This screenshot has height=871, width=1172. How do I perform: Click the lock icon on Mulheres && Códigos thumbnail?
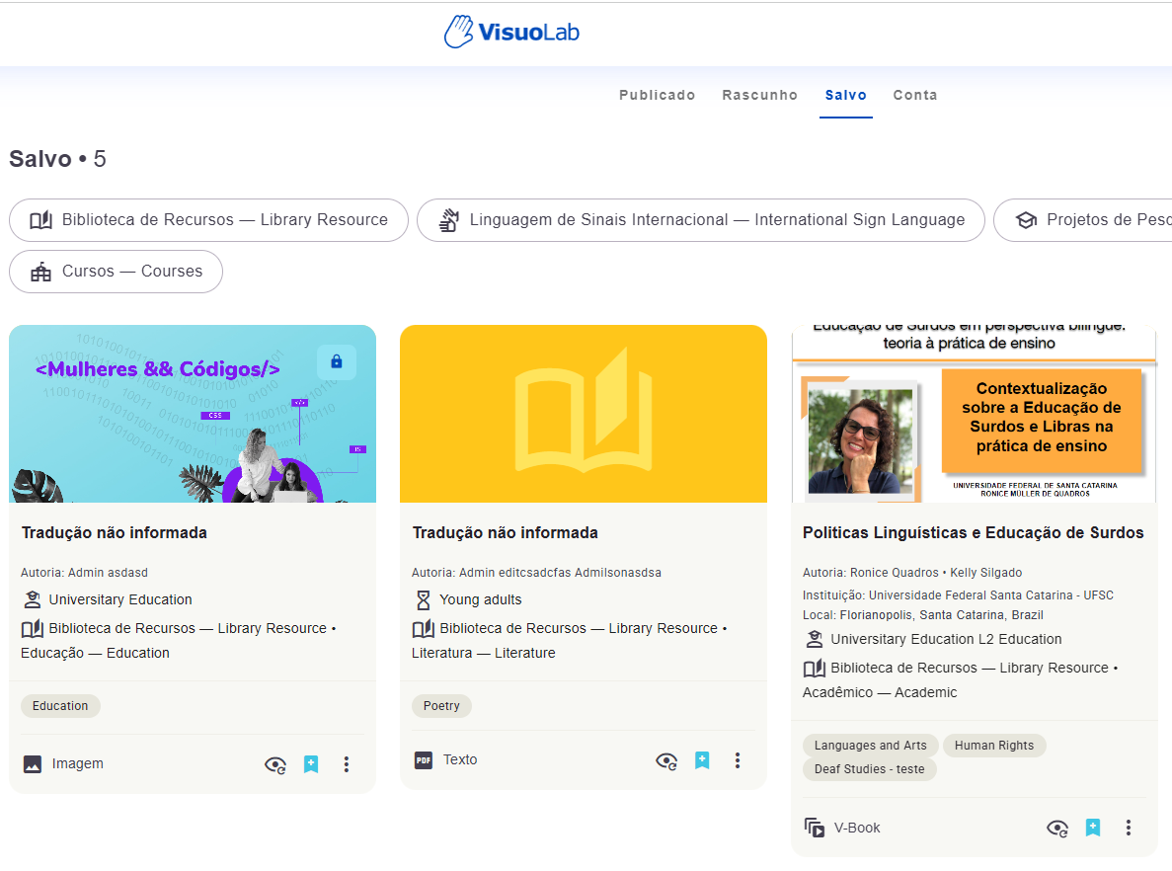click(x=337, y=361)
